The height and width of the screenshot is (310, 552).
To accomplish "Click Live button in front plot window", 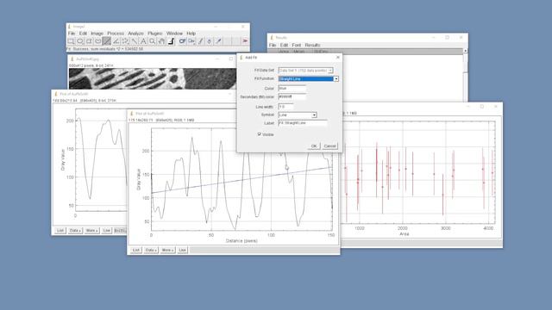I will (182, 250).
